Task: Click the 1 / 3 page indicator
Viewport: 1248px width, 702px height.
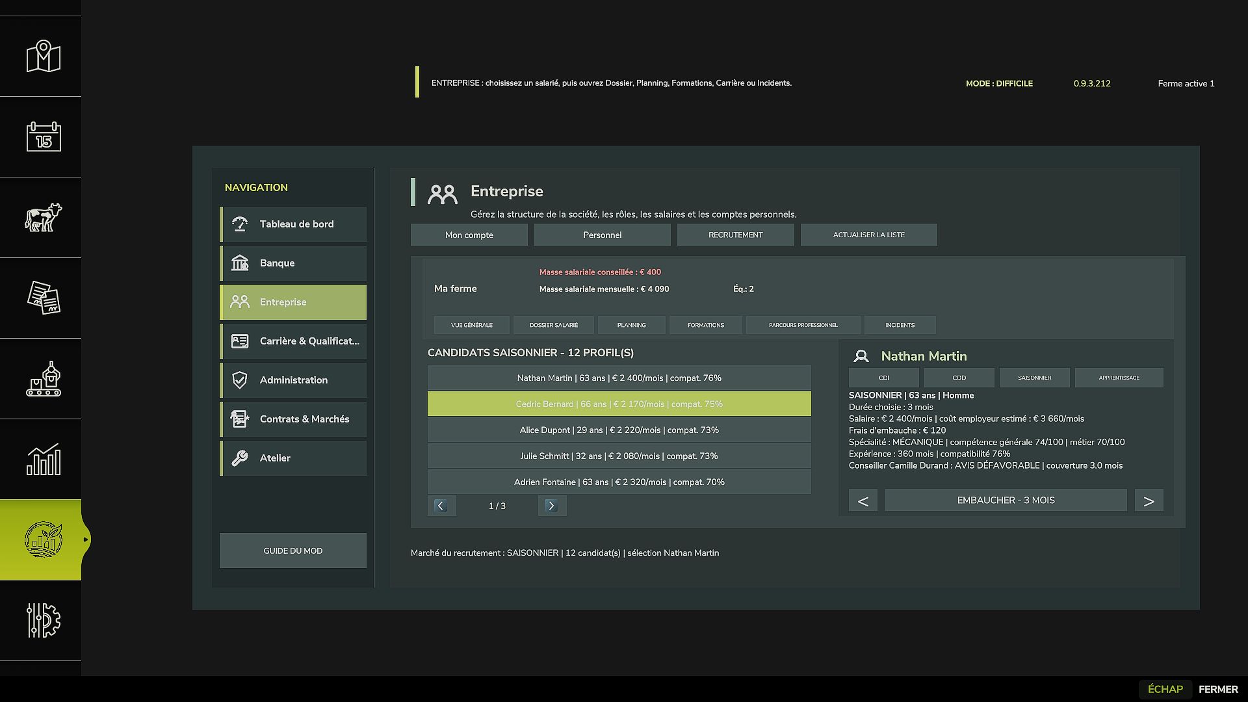Action: click(497, 506)
